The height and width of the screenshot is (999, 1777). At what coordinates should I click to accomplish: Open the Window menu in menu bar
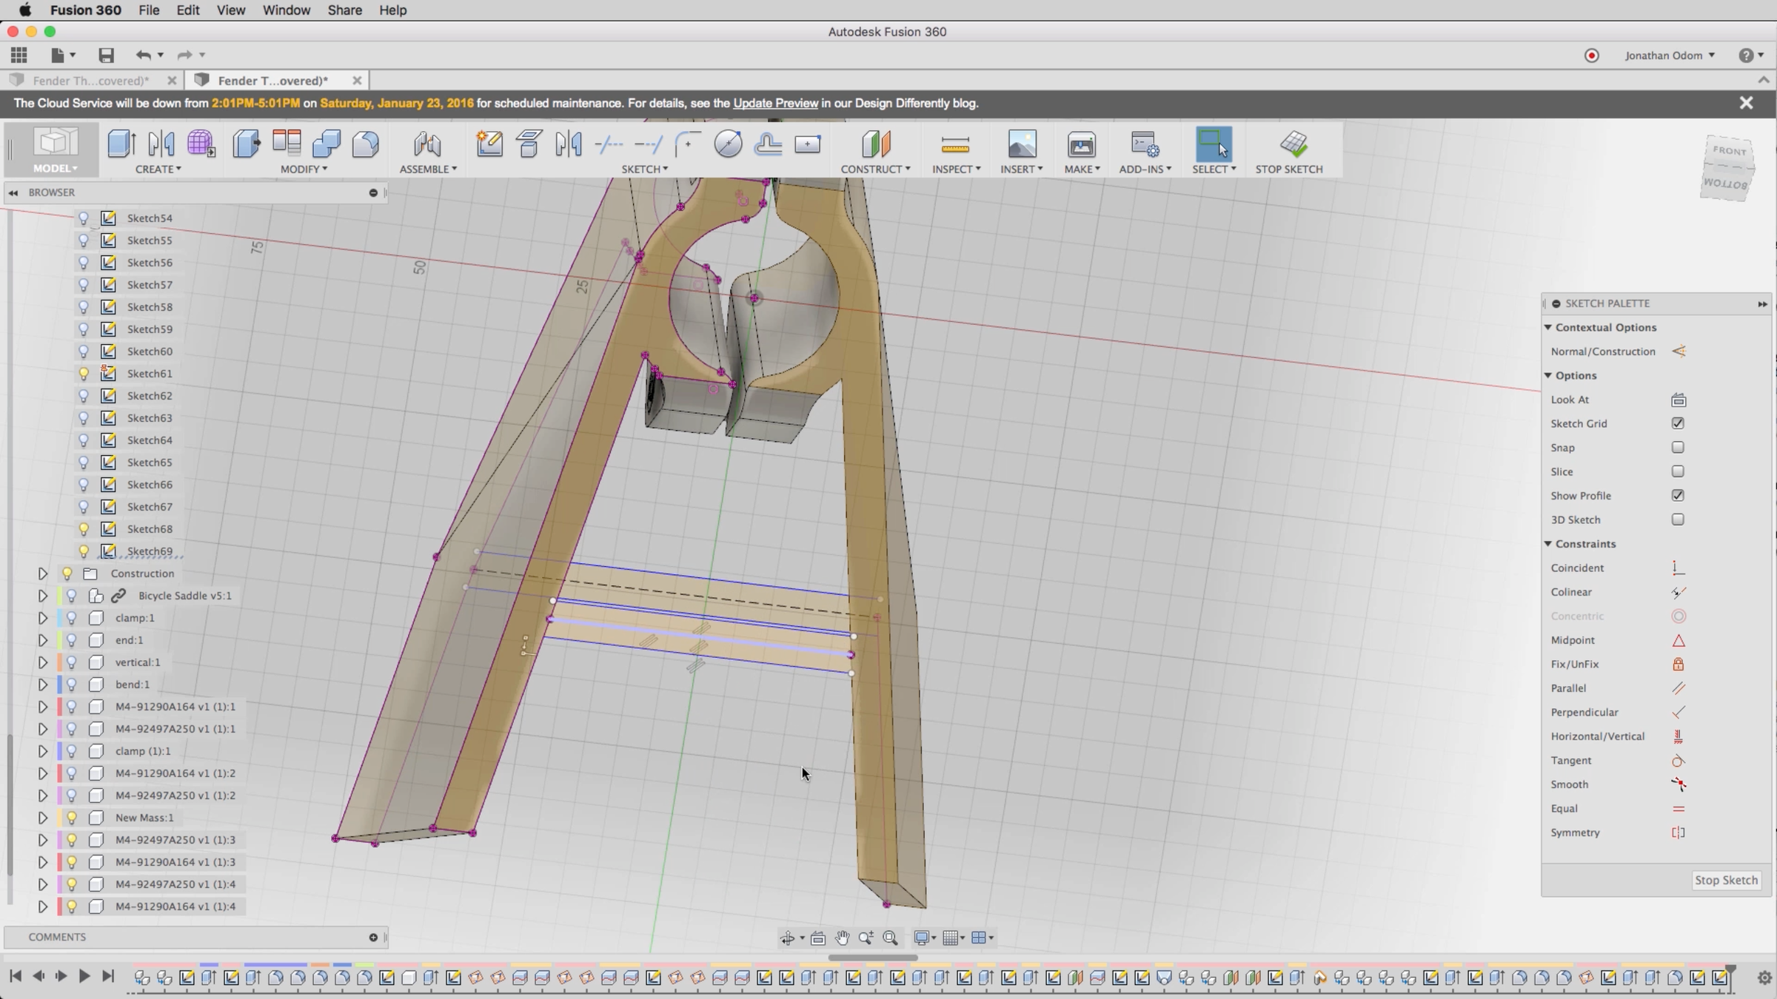[286, 10]
